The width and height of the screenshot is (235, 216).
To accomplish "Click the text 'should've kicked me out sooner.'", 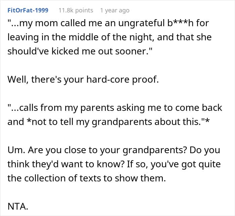I will point(80,51).
